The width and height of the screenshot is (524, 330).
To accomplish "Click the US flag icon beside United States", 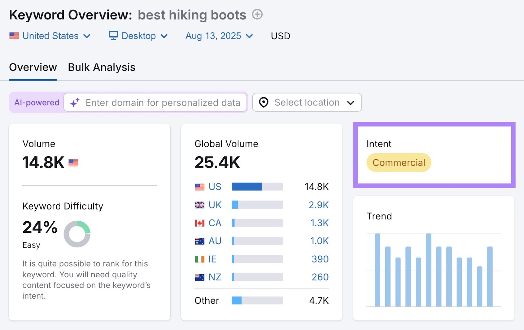I will [14, 36].
